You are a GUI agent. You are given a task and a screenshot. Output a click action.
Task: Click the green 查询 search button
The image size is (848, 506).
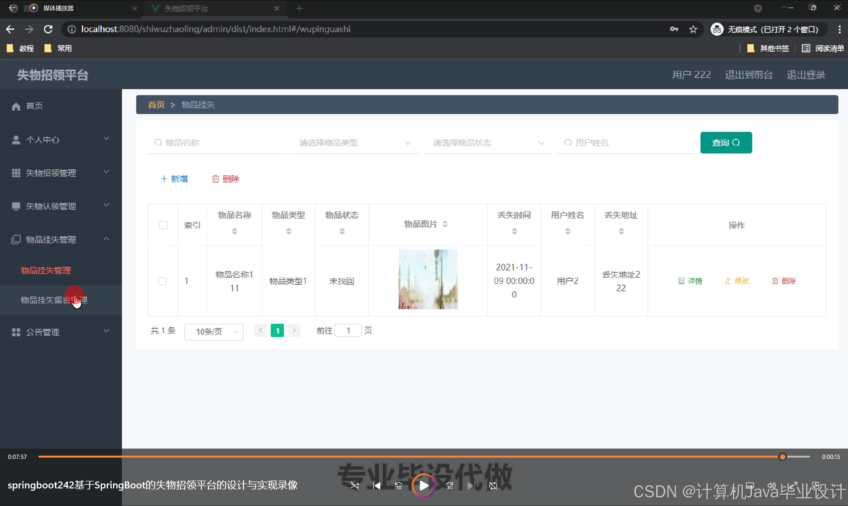click(726, 142)
